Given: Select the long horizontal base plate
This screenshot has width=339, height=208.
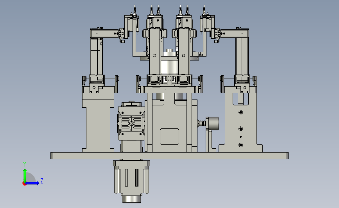Looking at the screenshot, I should coord(169,156).
